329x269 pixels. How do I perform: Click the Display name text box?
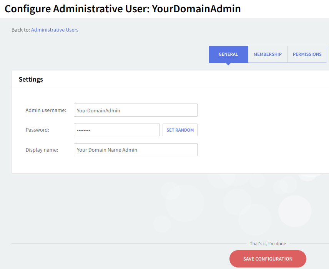click(135, 150)
